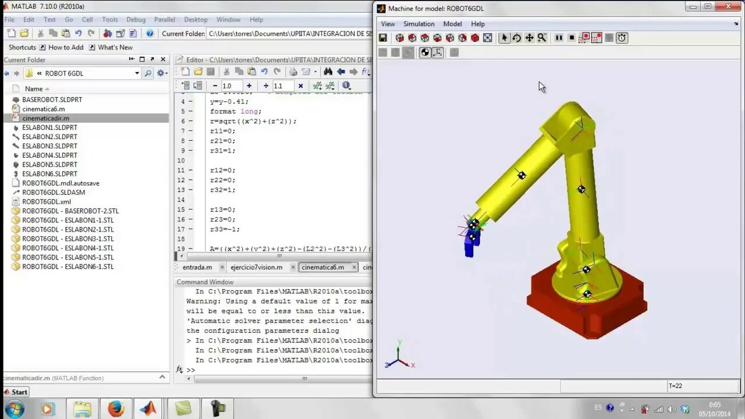Open Model menu in Machine window
Viewport: 745px width, 419px height.
point(452,24)
